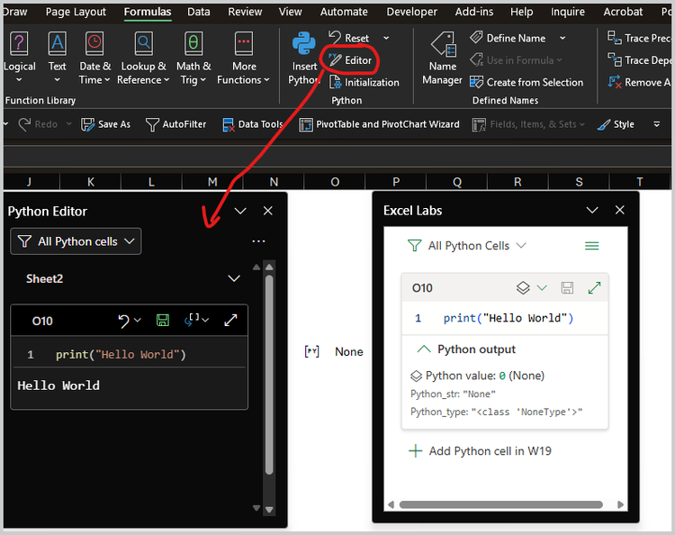The width and height of the screenshot is (675, 535).
Task: Collapse Python output section
Action: pos(424,349)
